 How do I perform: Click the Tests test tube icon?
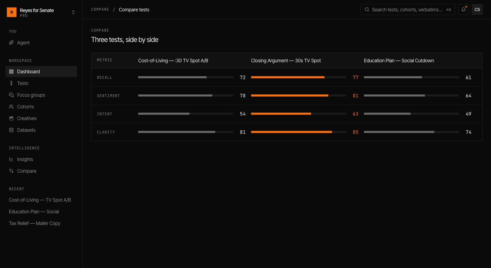click(x=11, y=83)
